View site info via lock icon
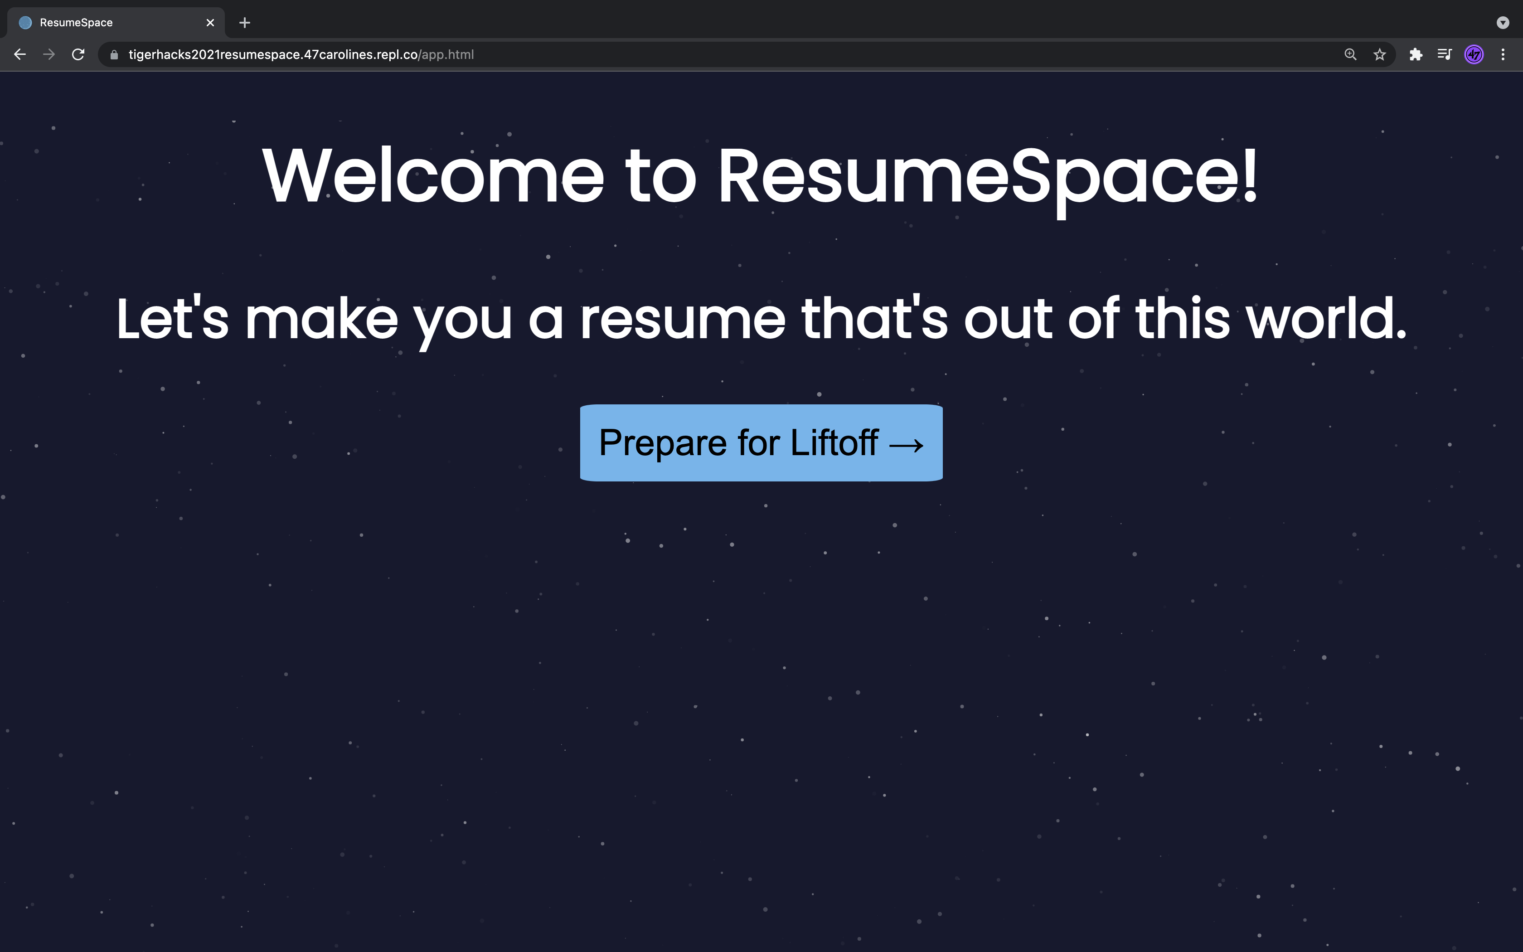 pos(114,55)
